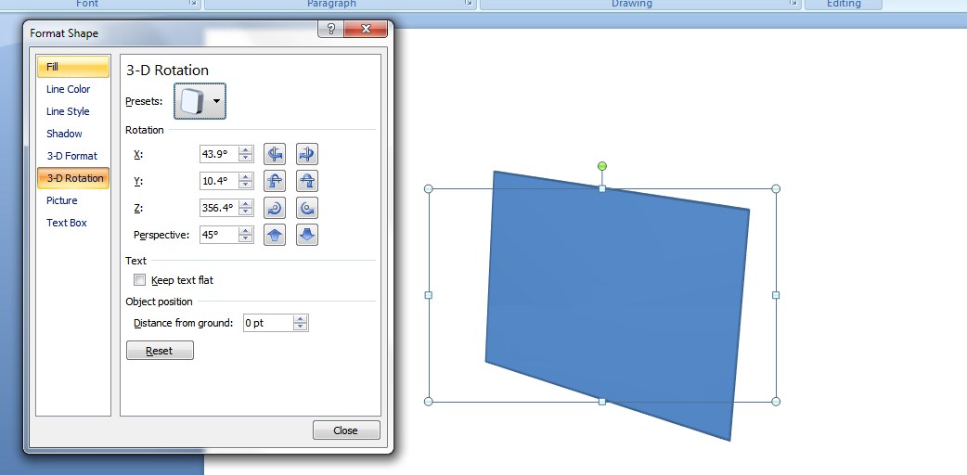This screenshot has width=967, height=475.
Task: Select Shadow category
Action: pyautogui.click(x=73, y=134)
